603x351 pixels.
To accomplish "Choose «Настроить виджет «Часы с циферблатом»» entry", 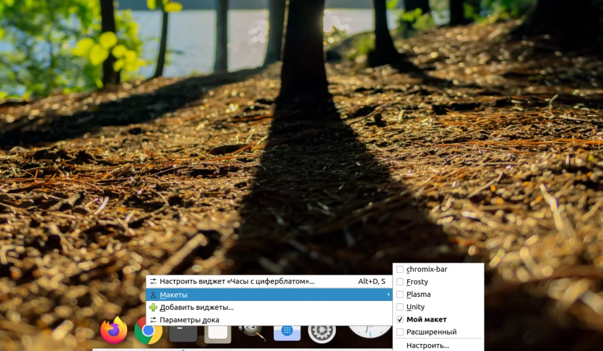I will [236, 282].
